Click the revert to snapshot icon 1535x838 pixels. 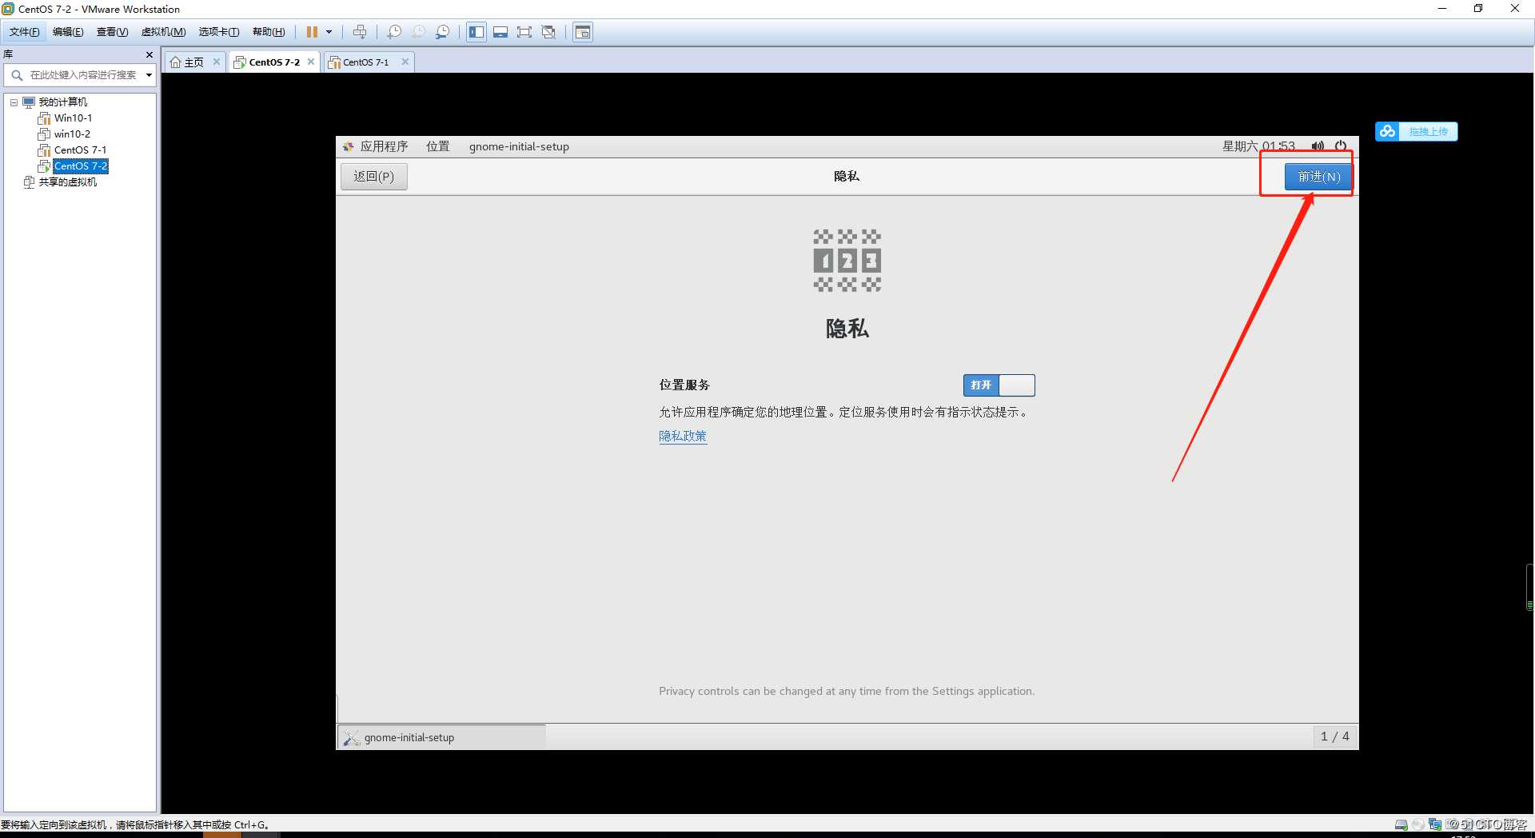[418, 32]
